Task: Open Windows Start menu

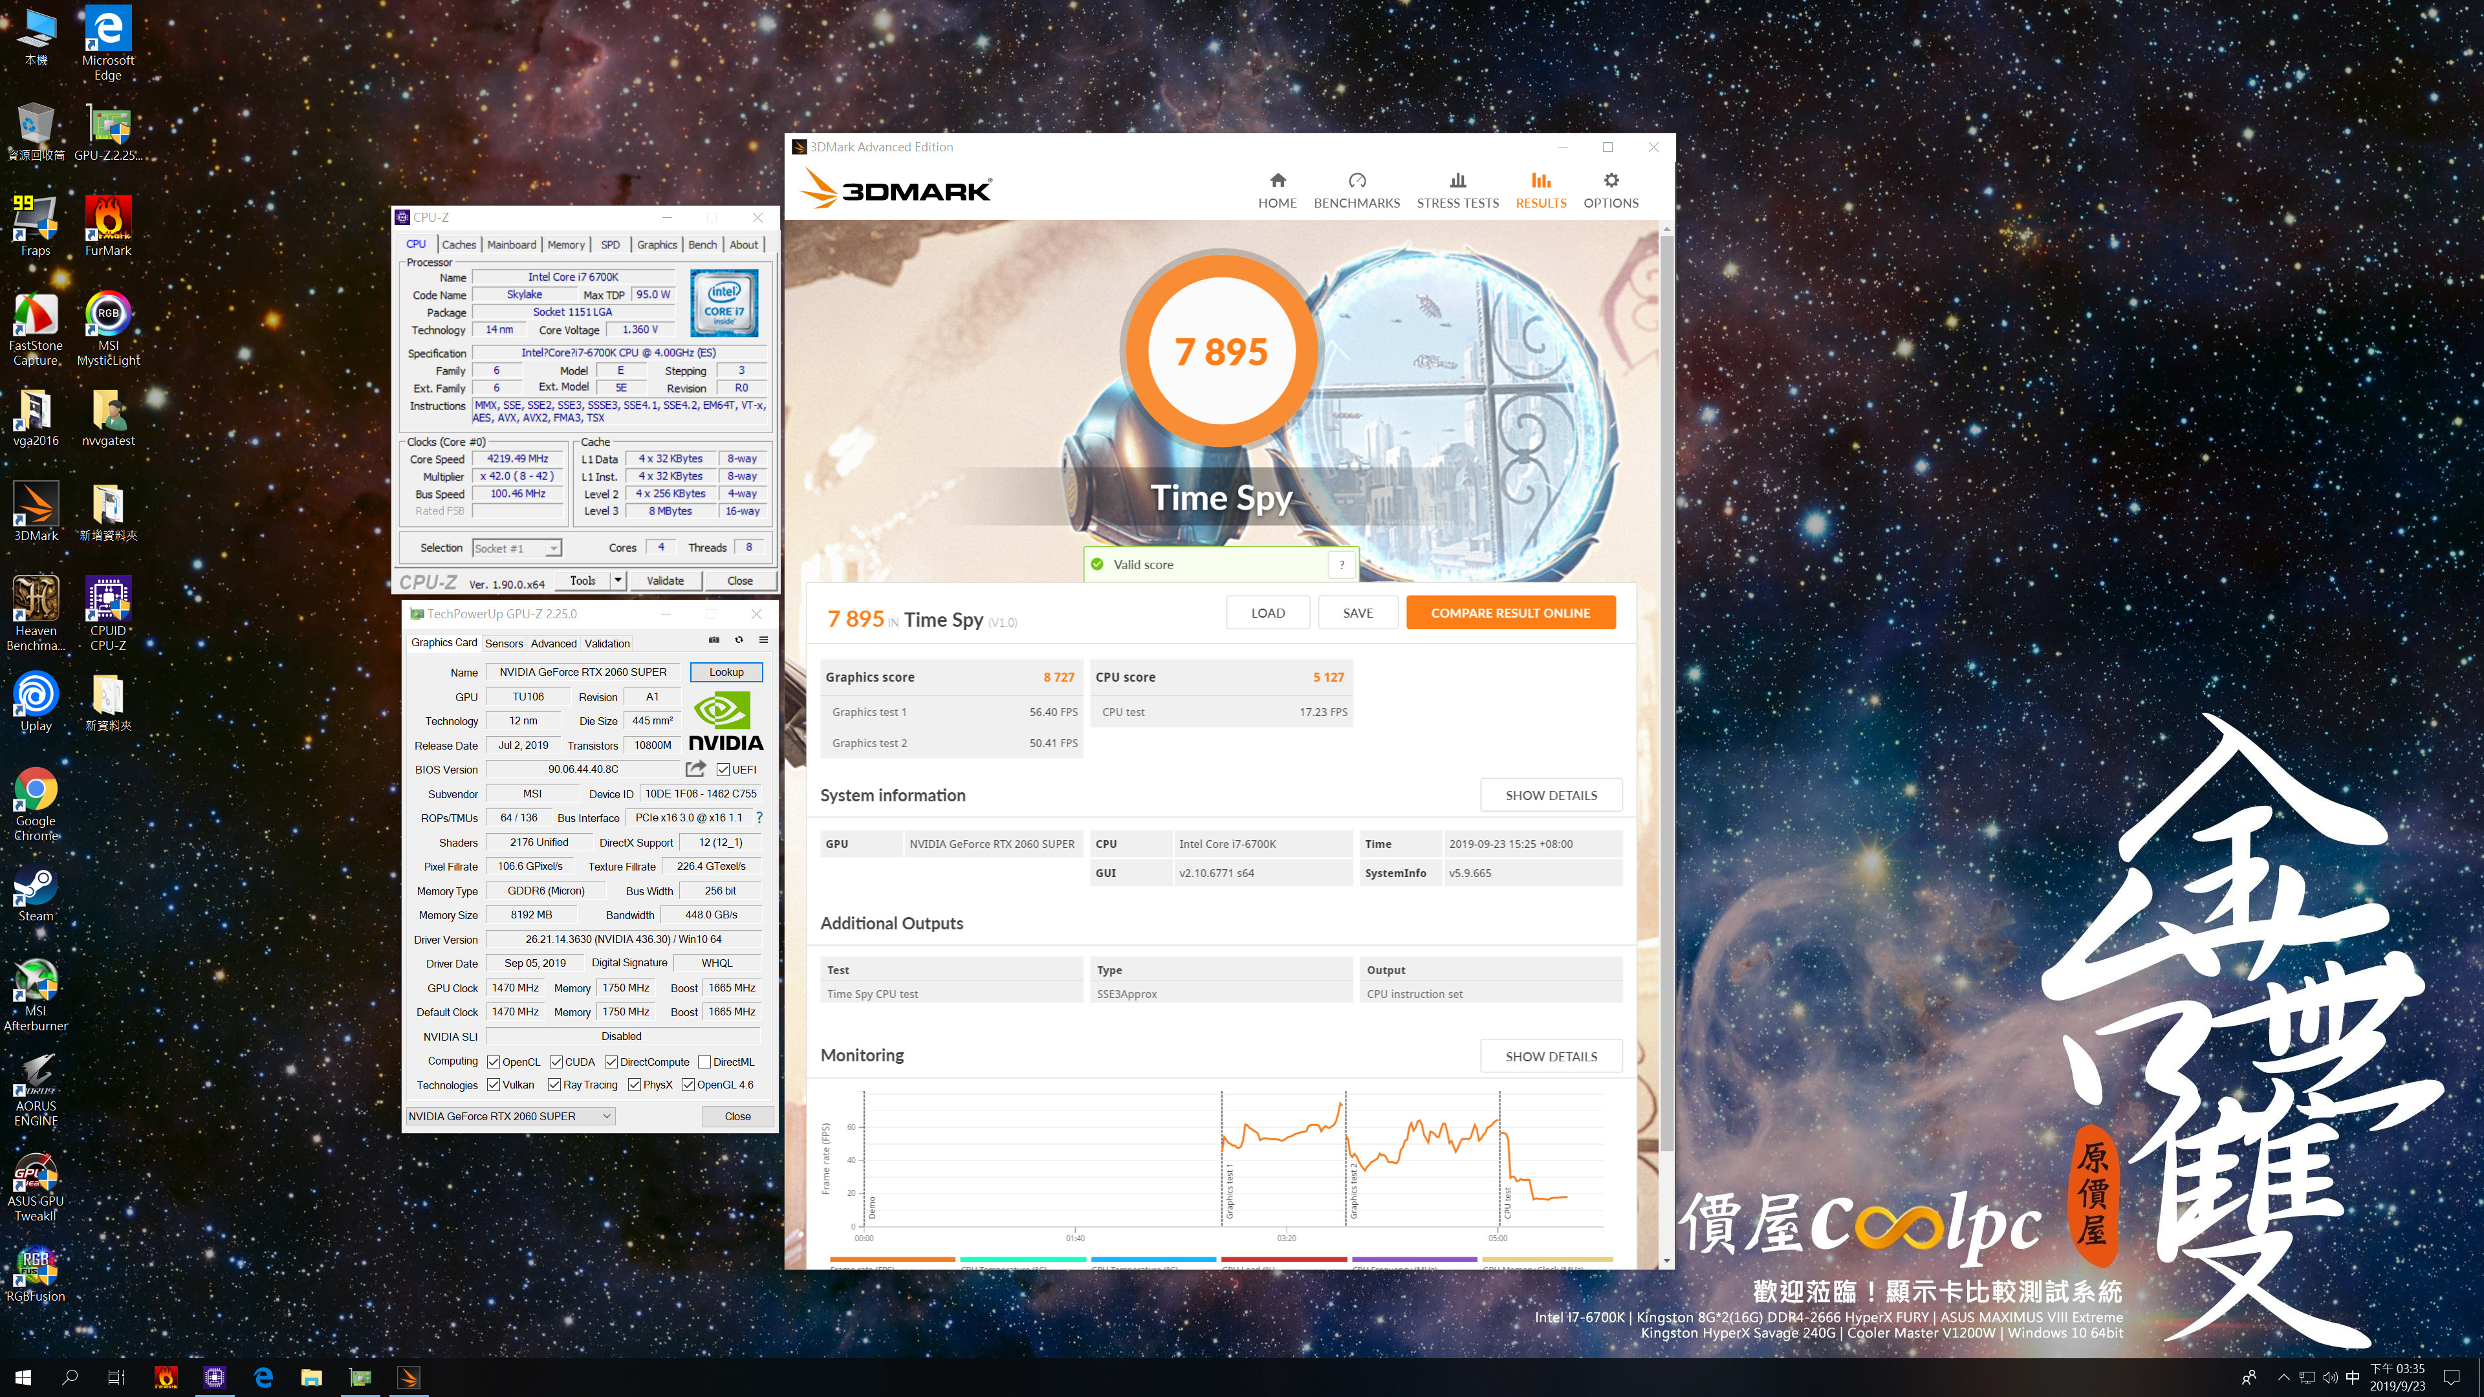Action: [23, 1378]
